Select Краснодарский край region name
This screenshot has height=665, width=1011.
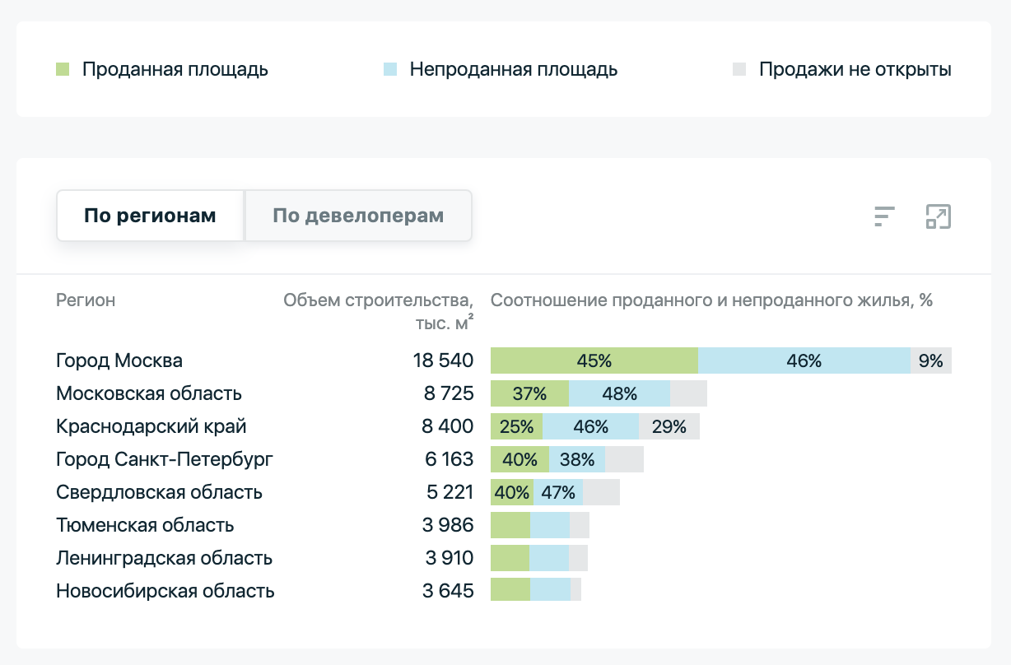(151, 426)
